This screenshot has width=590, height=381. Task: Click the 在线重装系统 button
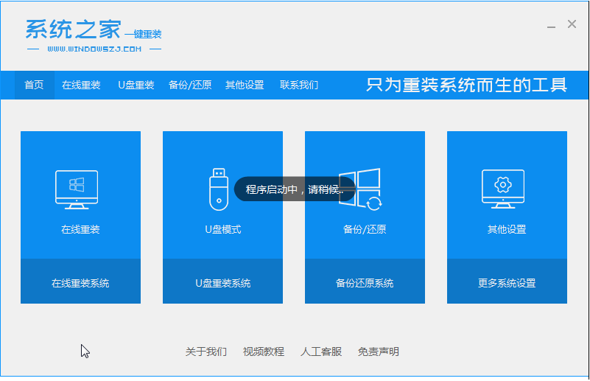tap(80, 282)
